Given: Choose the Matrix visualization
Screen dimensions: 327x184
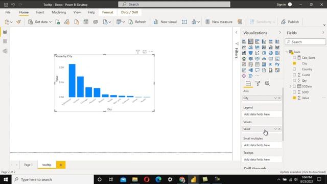Looking at the screenshot, I should click(264, 64).
